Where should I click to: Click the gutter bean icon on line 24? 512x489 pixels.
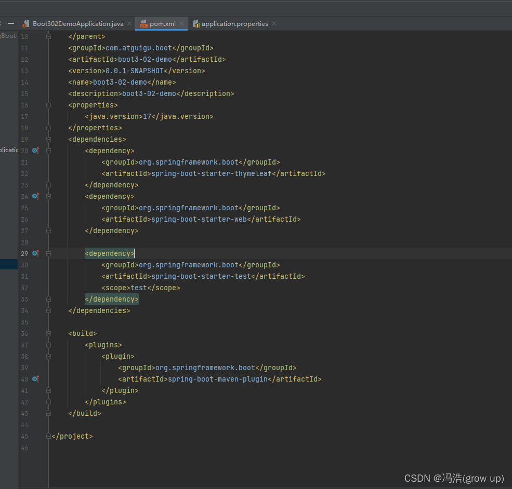pyautogui.click(x=35, y=196)
